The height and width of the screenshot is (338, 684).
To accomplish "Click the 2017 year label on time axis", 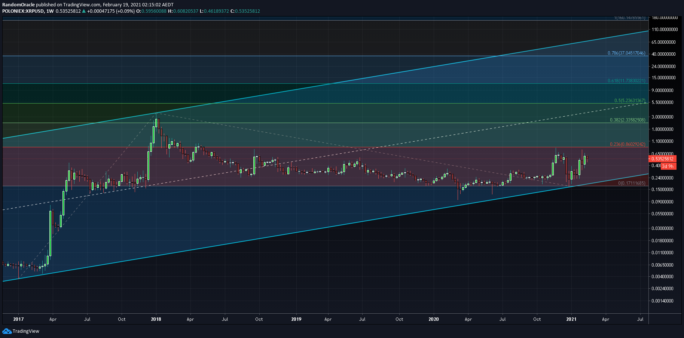I will (18, 319).
